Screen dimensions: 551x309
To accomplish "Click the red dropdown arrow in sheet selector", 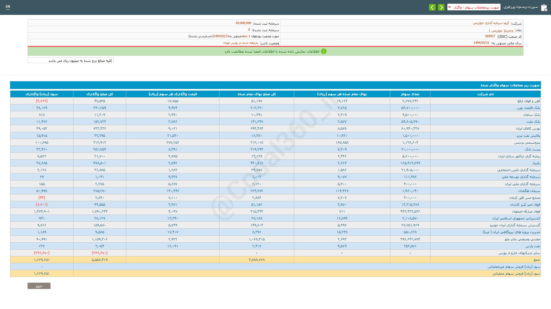I will 450,7.
